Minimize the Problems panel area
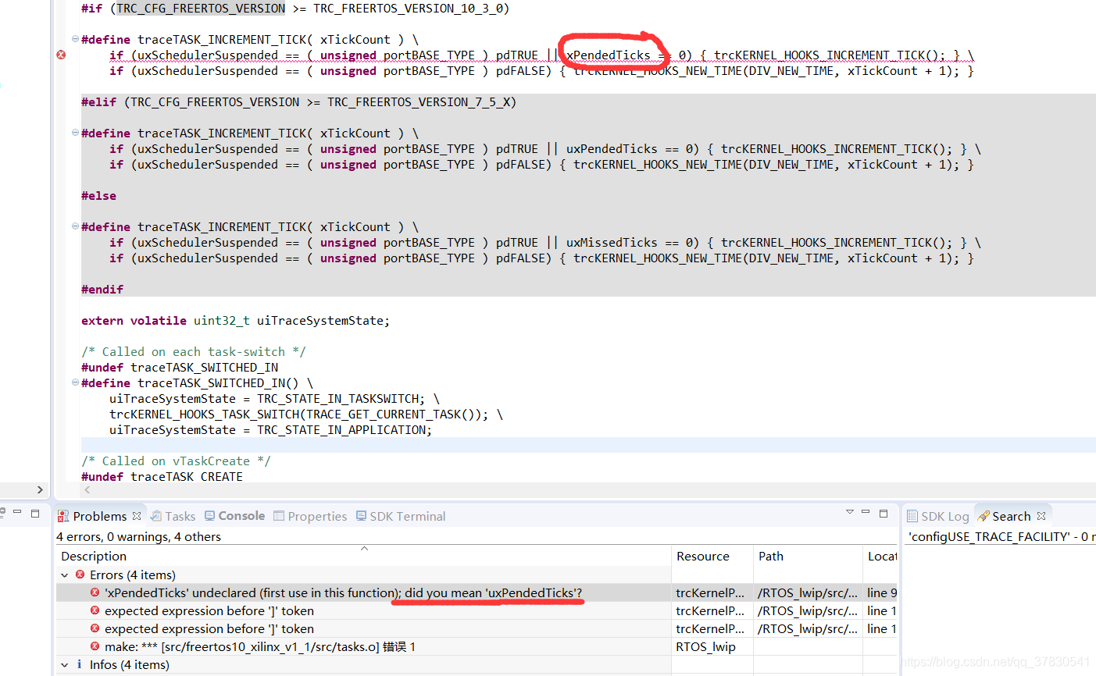1096x676 pixels. click(866, 512)
